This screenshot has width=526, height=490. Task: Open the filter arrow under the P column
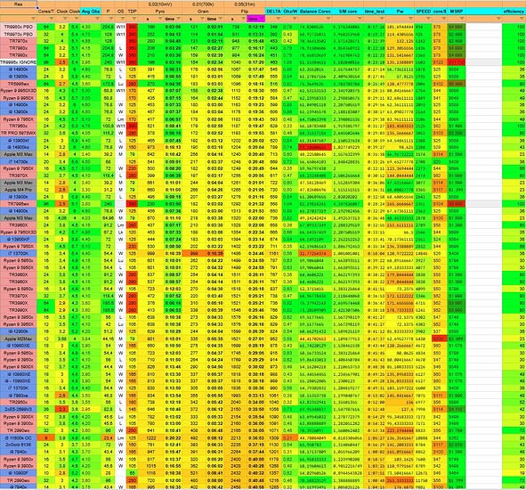[x=112, y=19]
